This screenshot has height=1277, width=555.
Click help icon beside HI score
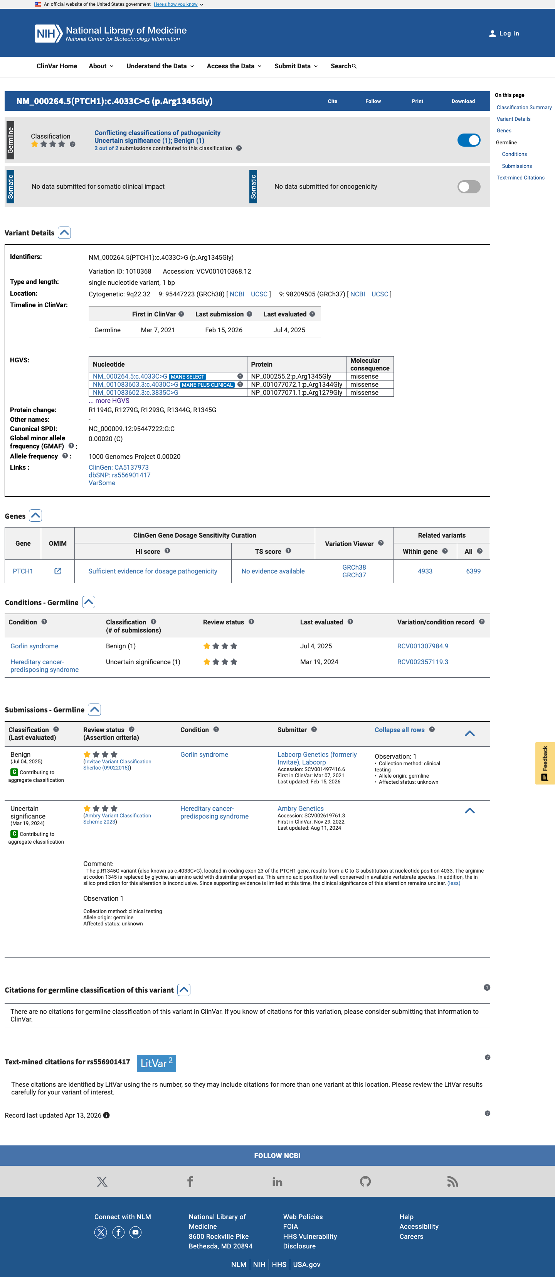tap(167, 551)
